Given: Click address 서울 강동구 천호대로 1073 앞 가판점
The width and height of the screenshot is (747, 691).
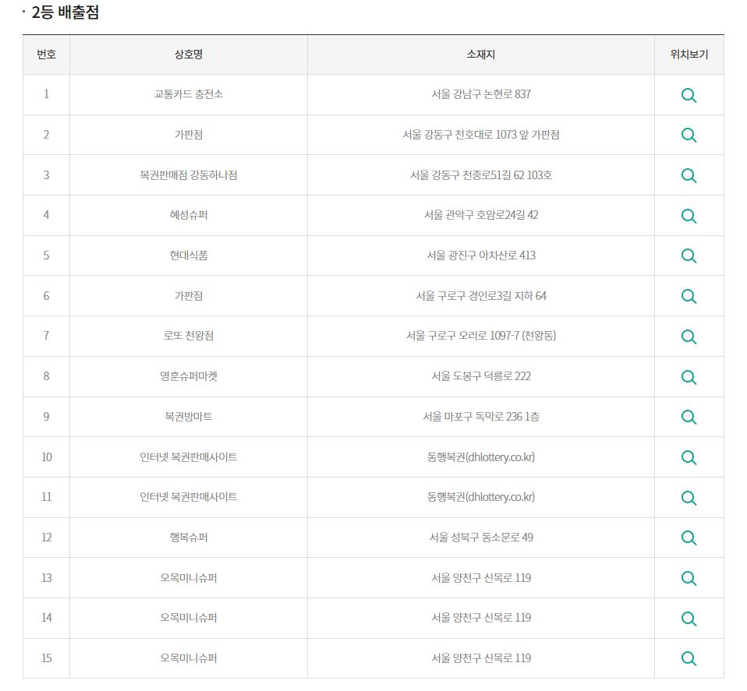Looking at the screenshot, I should (x=480, y=135).
